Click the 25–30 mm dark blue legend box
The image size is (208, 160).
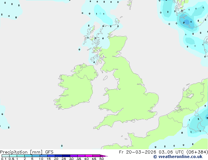[66, 156]
